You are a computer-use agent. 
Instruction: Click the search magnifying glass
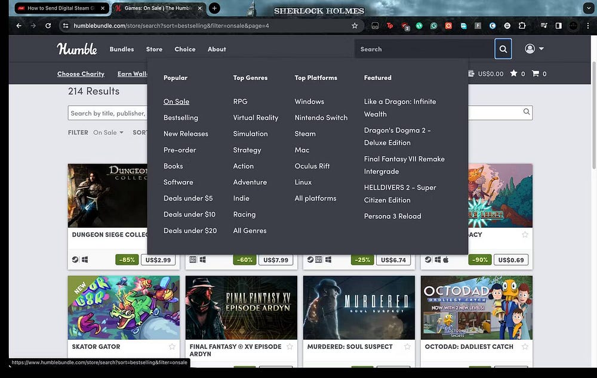click(503, 49)
